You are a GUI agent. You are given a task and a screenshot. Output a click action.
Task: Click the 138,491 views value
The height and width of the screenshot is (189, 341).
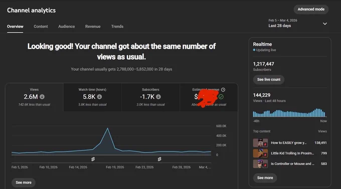[320, 143]
